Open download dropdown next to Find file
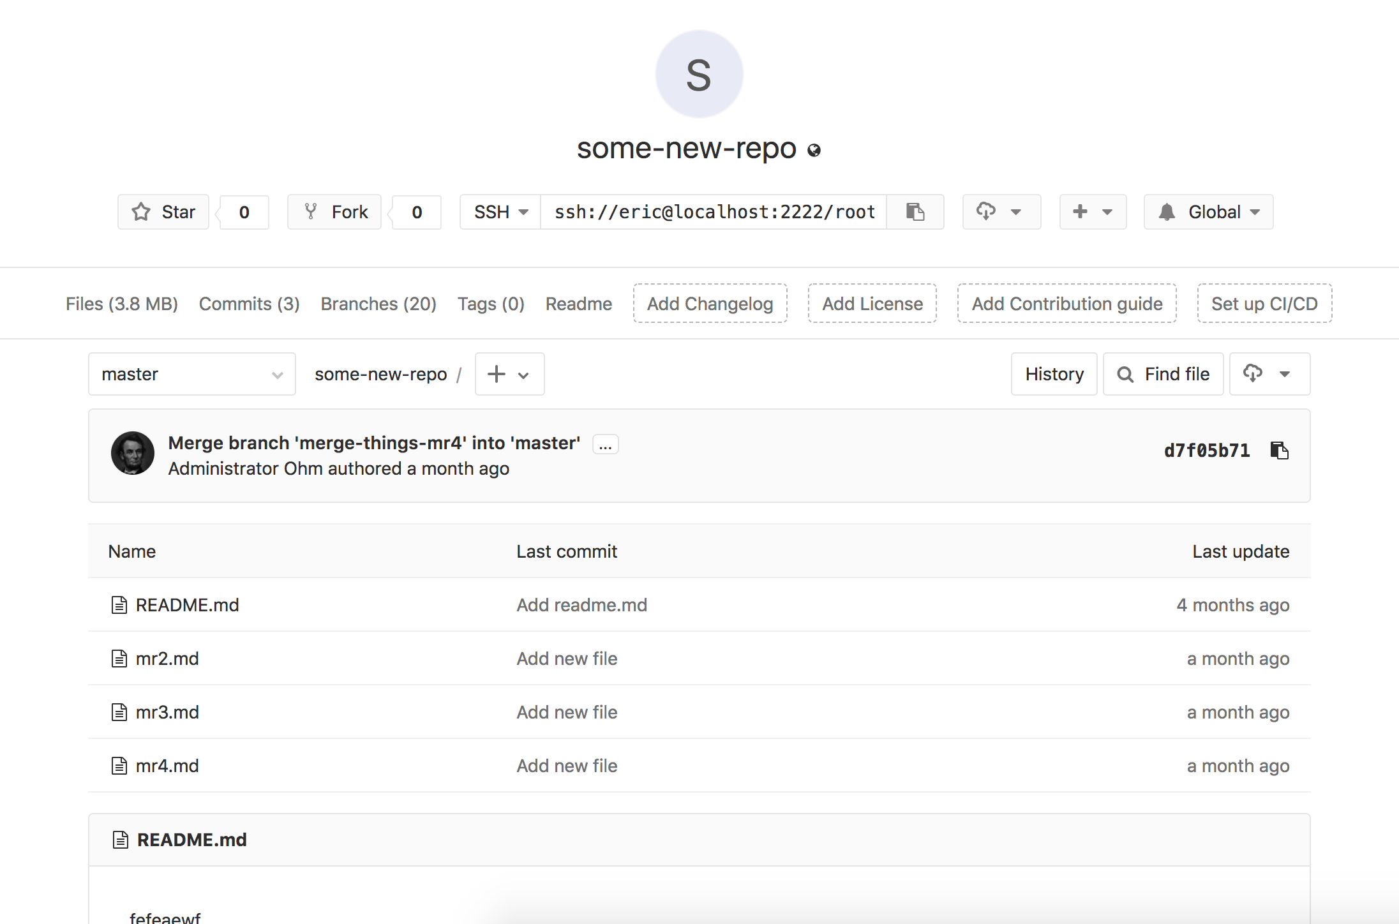The image size is (1399, 924). (x=1269, y=374)
